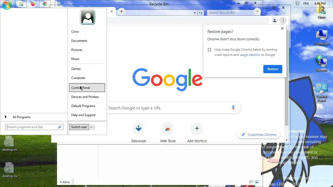
Task: Open the Web Store shortcut
Action: 168,132
